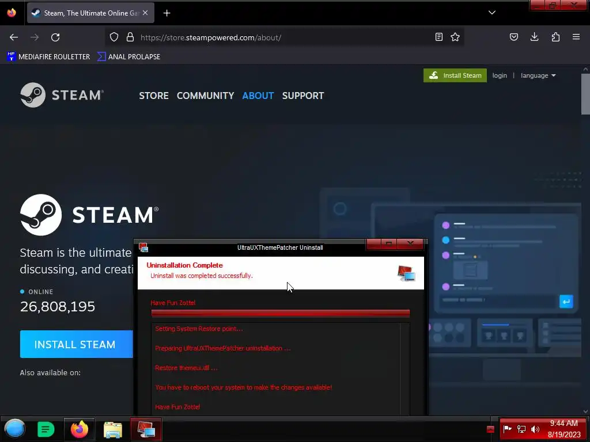
Task: Click the site padlock security icon
Action: (x=130, y=37)
